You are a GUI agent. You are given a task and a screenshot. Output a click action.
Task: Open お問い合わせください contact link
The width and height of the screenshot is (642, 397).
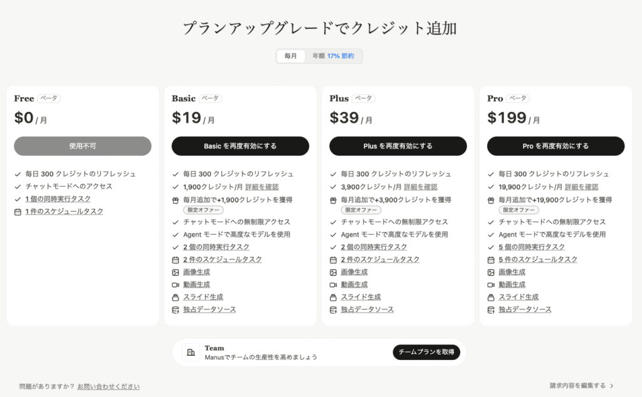tap(108, 386)
